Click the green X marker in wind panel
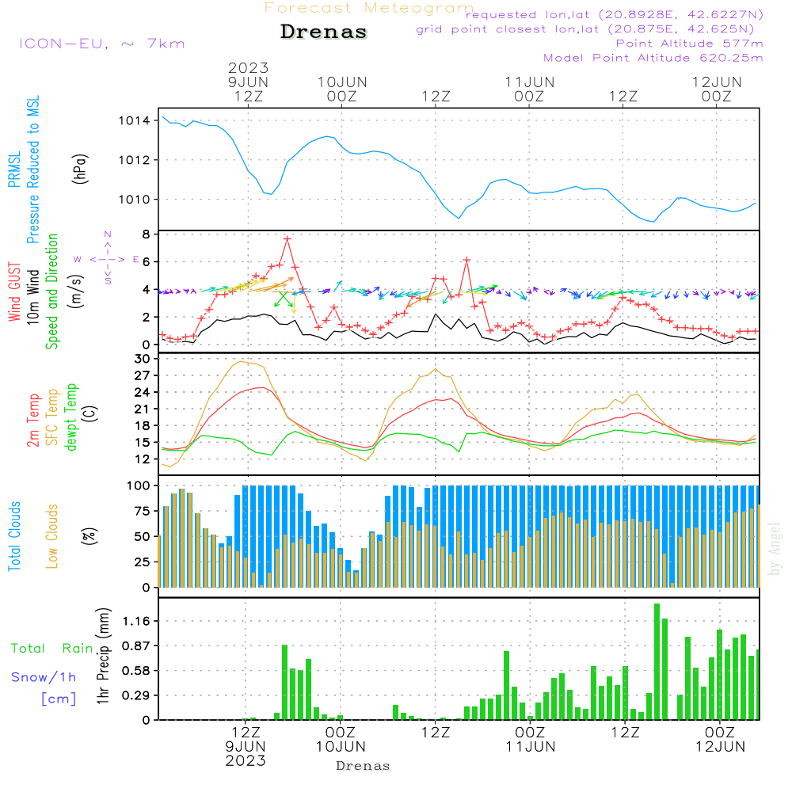792x792 pixels. pos(283,299)
